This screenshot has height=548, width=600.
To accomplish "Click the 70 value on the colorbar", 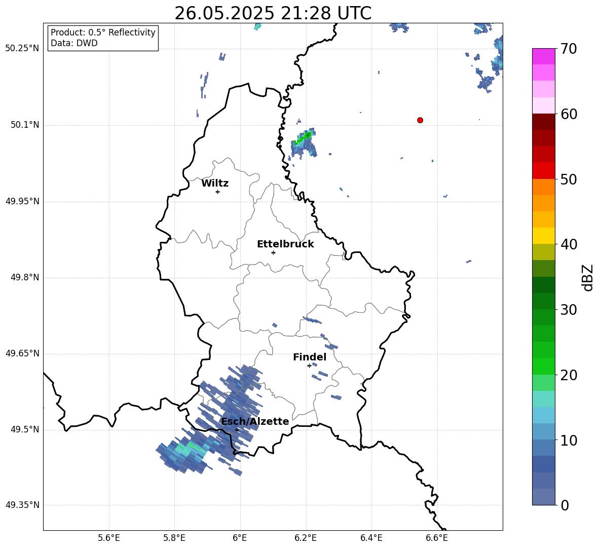I will pyautogui.click(x=568, y=49).
